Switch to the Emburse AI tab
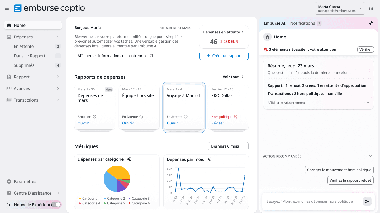 tap(274, 23)
